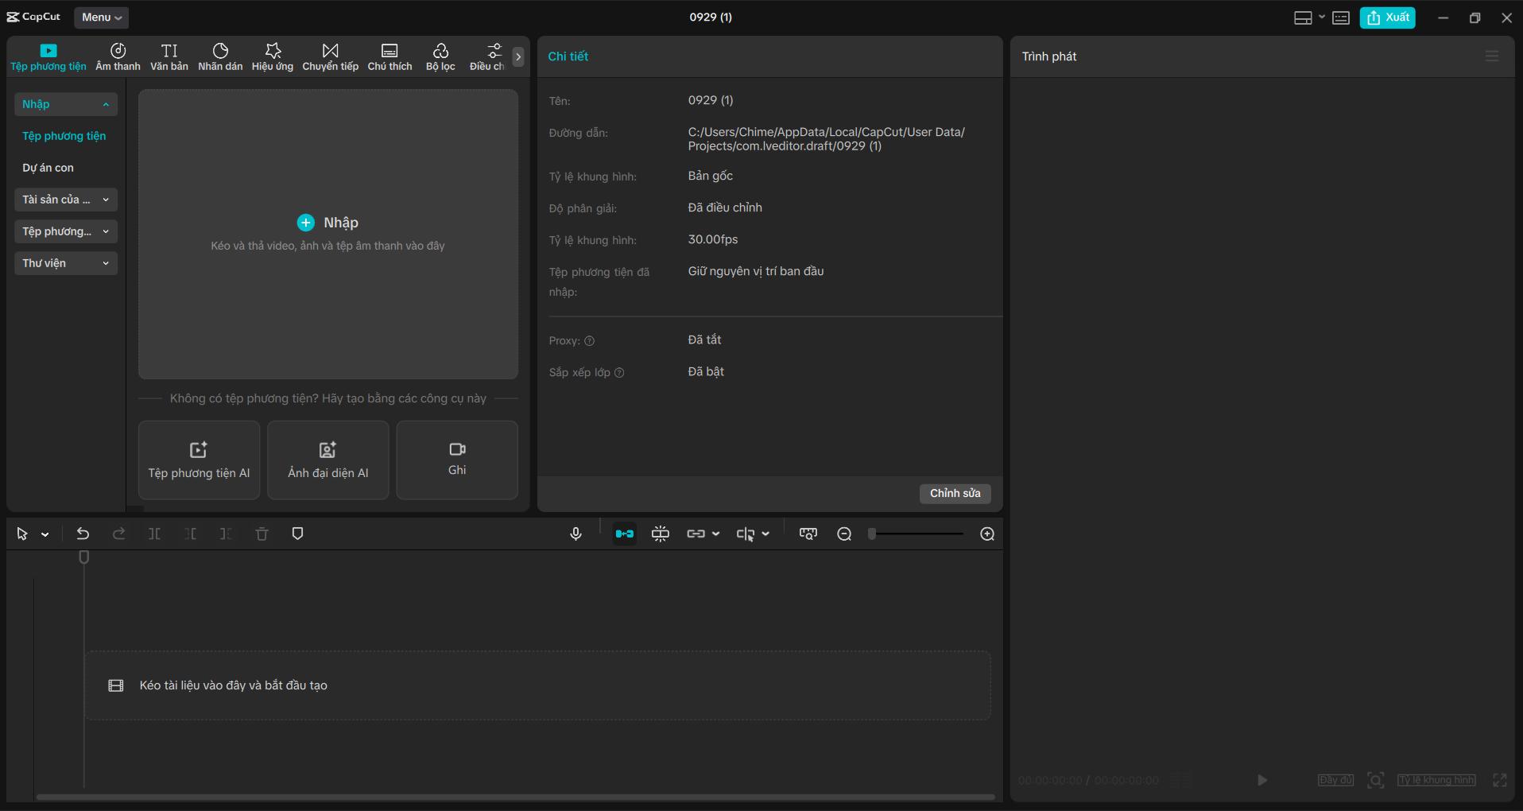Viewport: 1523px width, 811px height.
Task: Open the Chuyển tiếp transitions panel
Action: [x=330, y=56]
